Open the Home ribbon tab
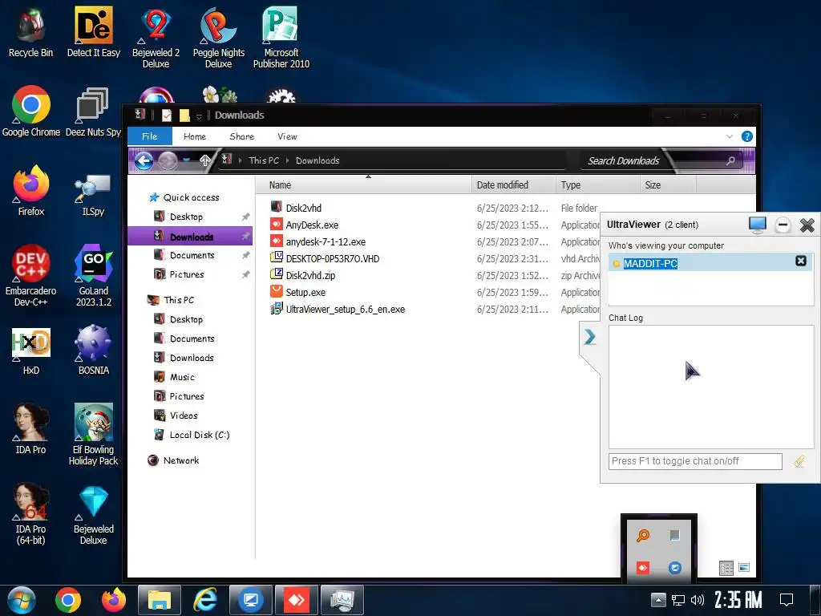 click(195, 136)
